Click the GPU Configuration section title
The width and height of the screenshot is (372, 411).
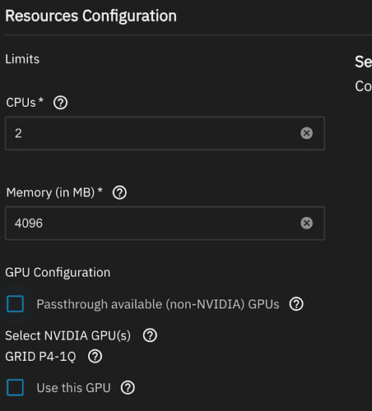pos(58,273)
